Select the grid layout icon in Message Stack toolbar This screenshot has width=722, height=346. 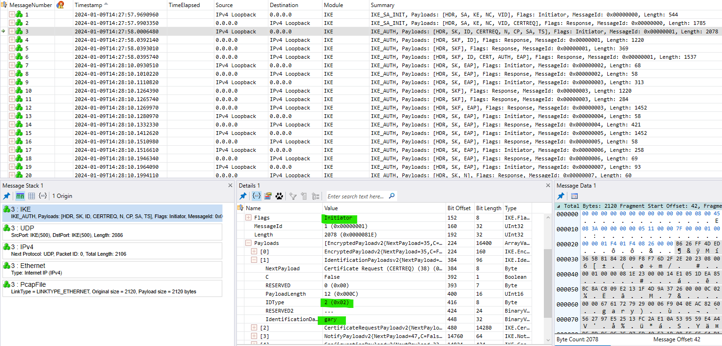(31, 196)
